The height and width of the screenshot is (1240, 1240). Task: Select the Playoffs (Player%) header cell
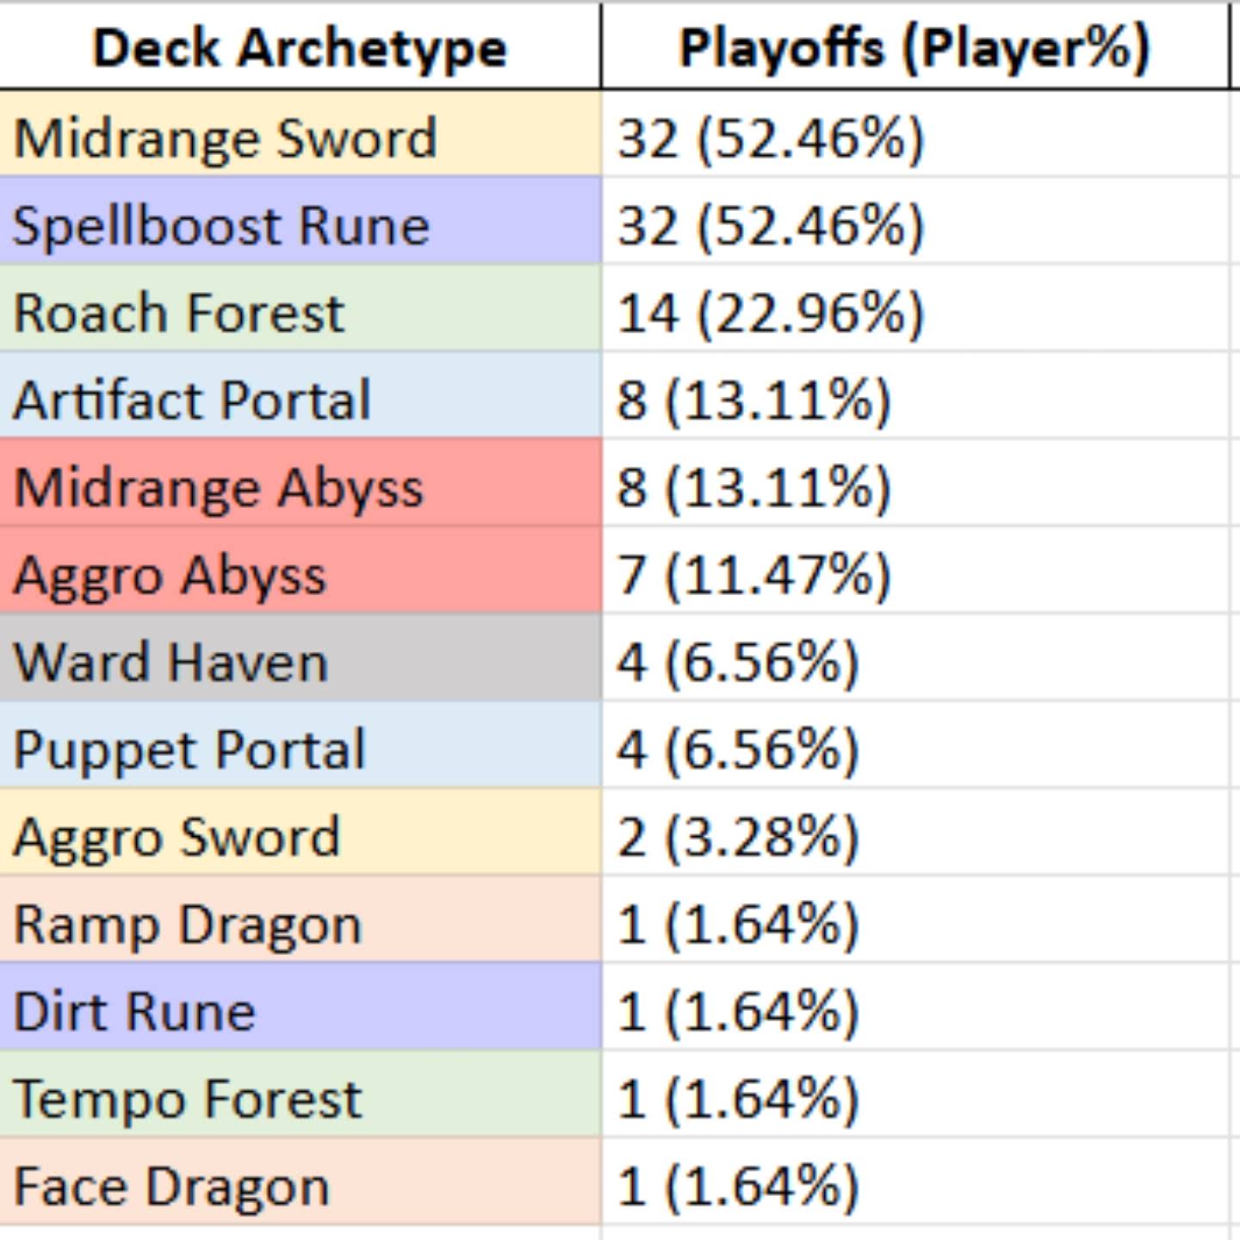(914, 47)
